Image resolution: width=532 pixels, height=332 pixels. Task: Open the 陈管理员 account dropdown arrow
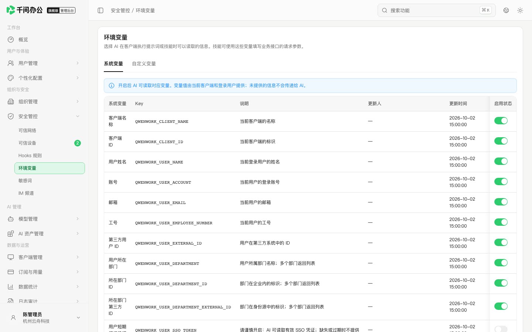click(78, 318)
